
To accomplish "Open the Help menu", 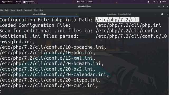I will [41, 10].
